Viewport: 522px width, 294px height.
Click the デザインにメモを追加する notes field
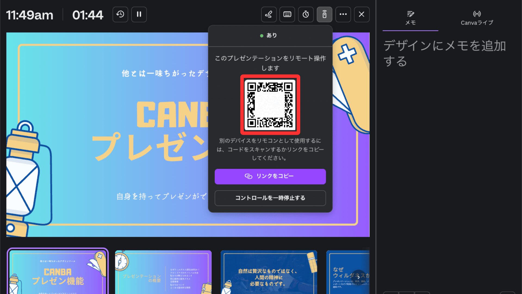click(x=445, y=53)
